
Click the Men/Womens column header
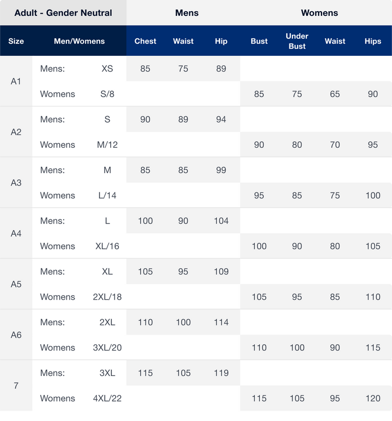[x=79, y=41]
